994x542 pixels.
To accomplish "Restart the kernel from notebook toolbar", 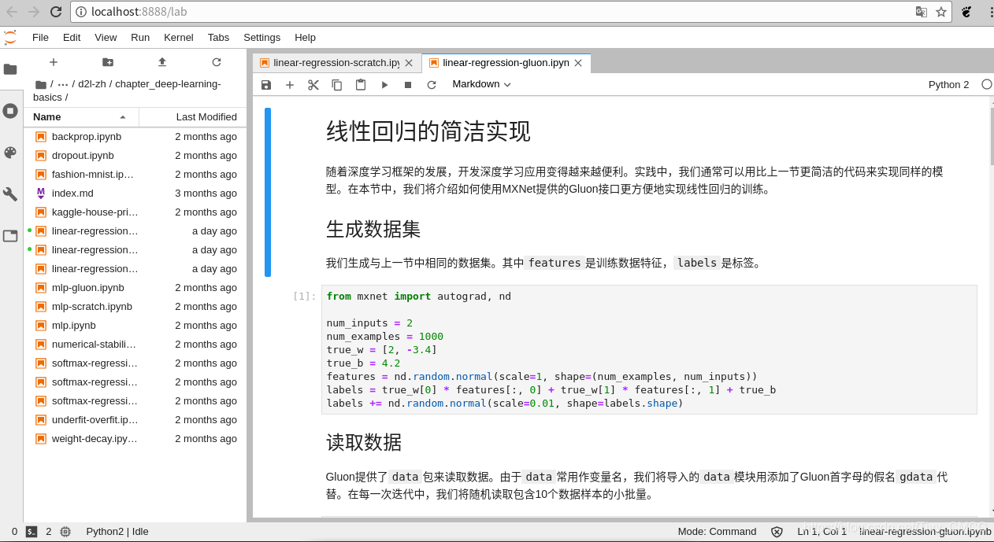I will tap(432, 85).
